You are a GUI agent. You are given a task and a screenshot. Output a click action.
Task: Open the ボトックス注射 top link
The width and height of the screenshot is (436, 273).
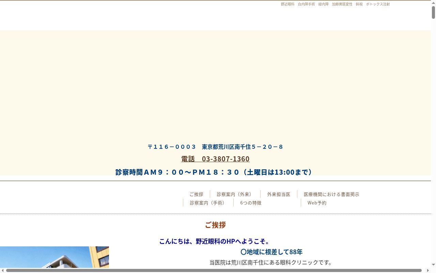[378, 4]
